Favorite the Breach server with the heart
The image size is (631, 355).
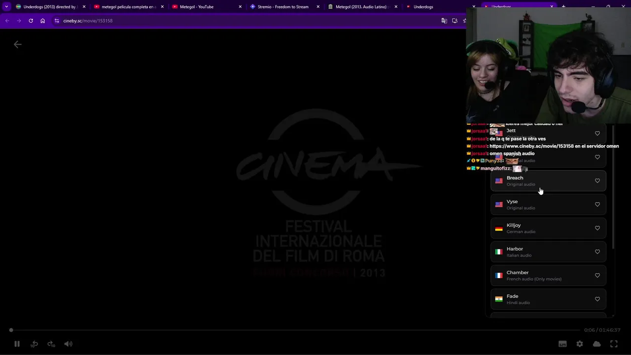[597, 180]
